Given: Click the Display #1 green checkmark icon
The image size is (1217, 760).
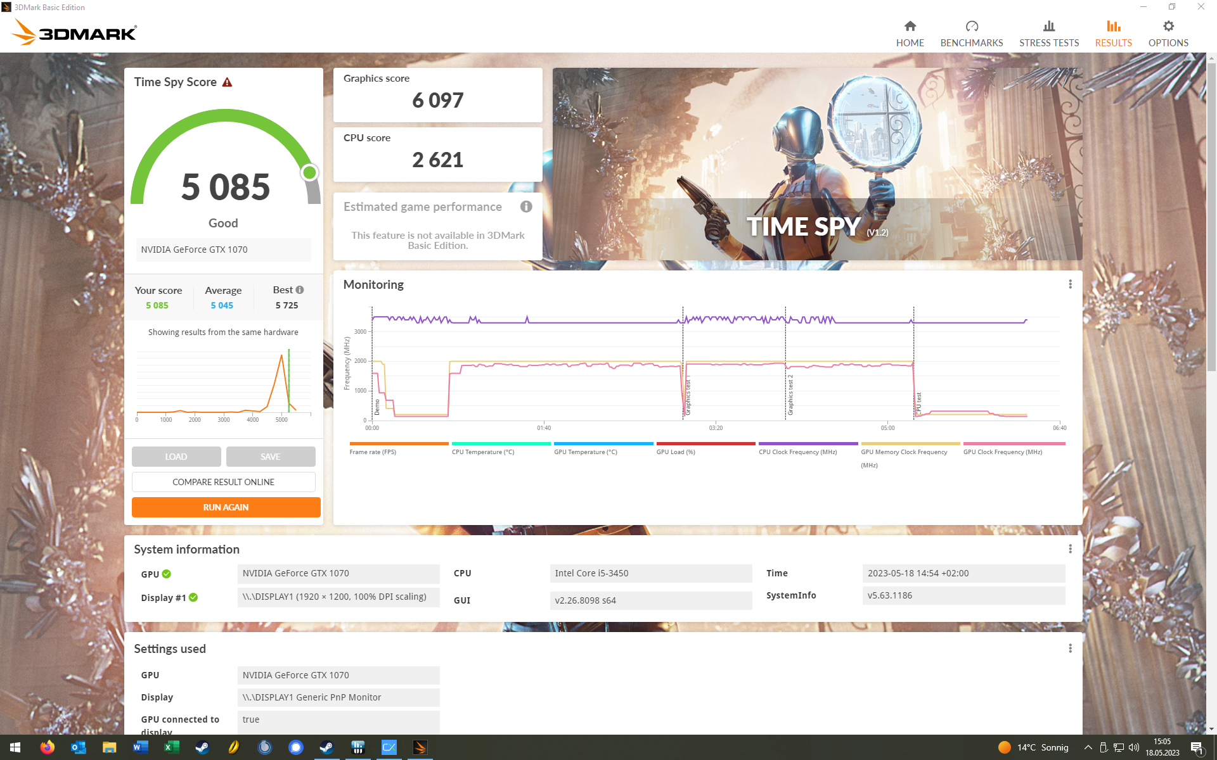Looking at the screenshot, I should click(x=193, y=597).
